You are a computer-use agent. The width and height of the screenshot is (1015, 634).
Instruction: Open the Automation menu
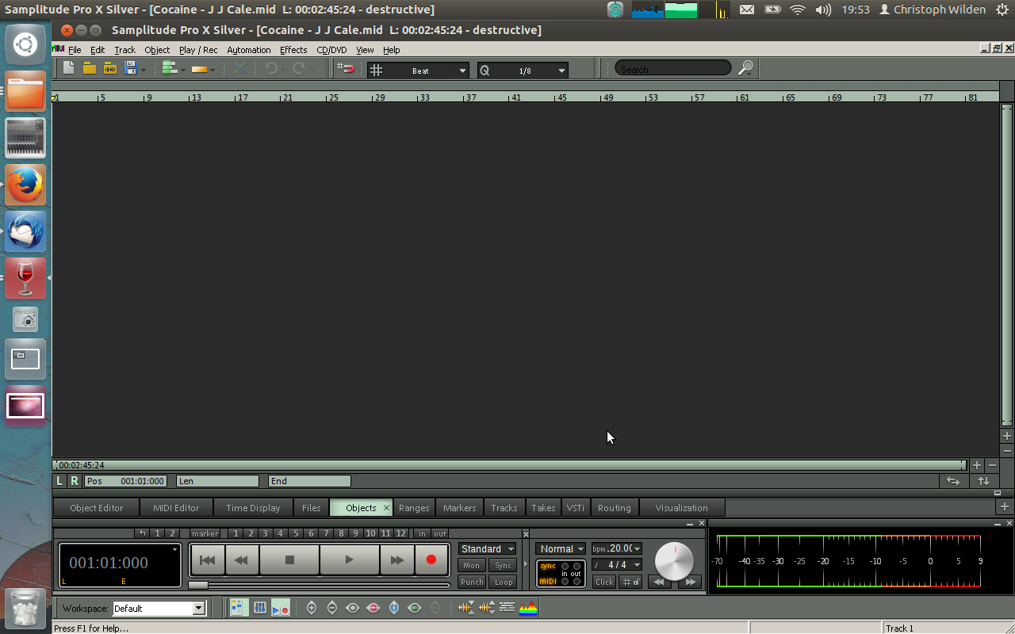coord(249,50)
